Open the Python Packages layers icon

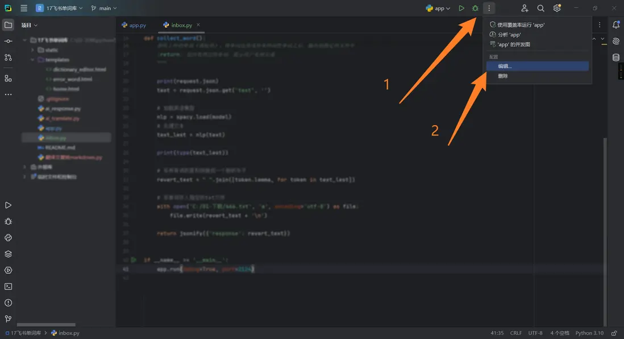[8, 254]
